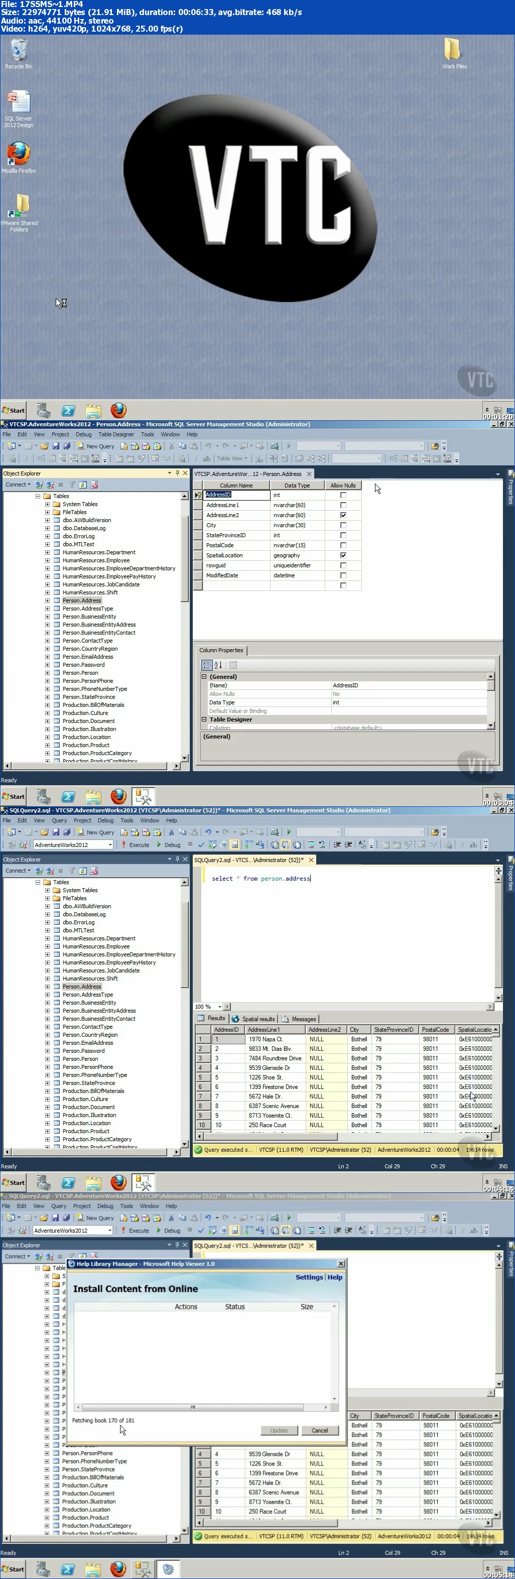Select the Alphabetical sort icon in Column Properties
Screen dimensions: 515x1579
point(218,665)
